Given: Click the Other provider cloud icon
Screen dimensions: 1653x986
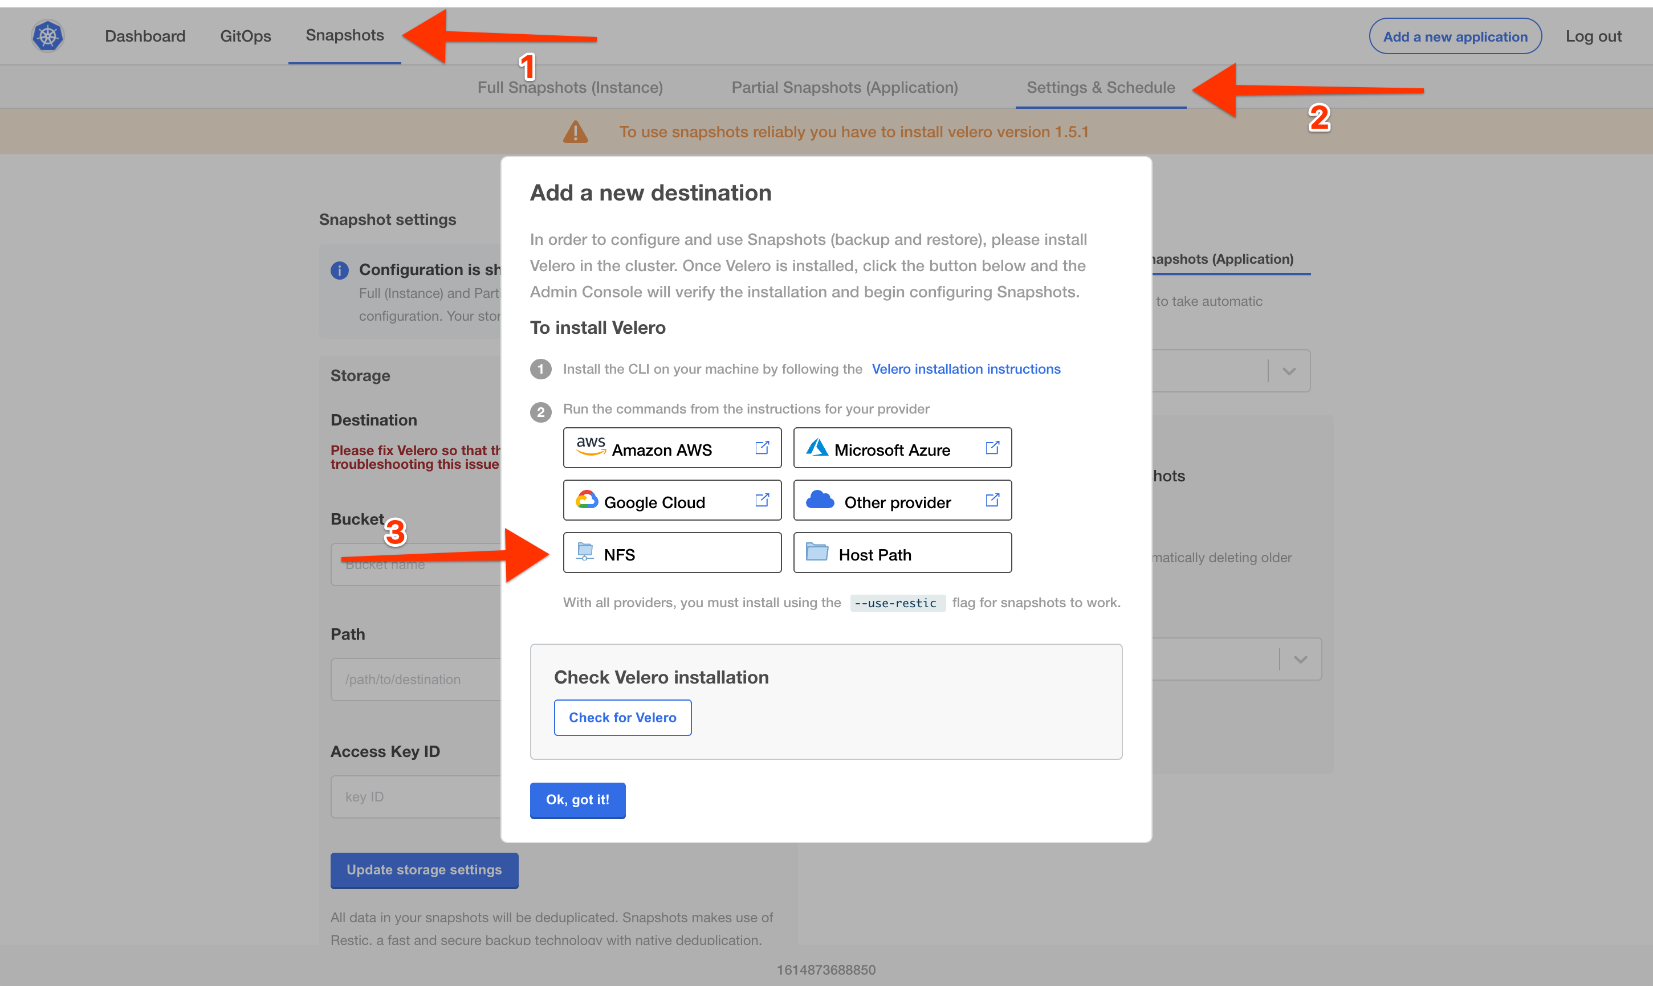Looking at the screenshot, I should (820, 500).
